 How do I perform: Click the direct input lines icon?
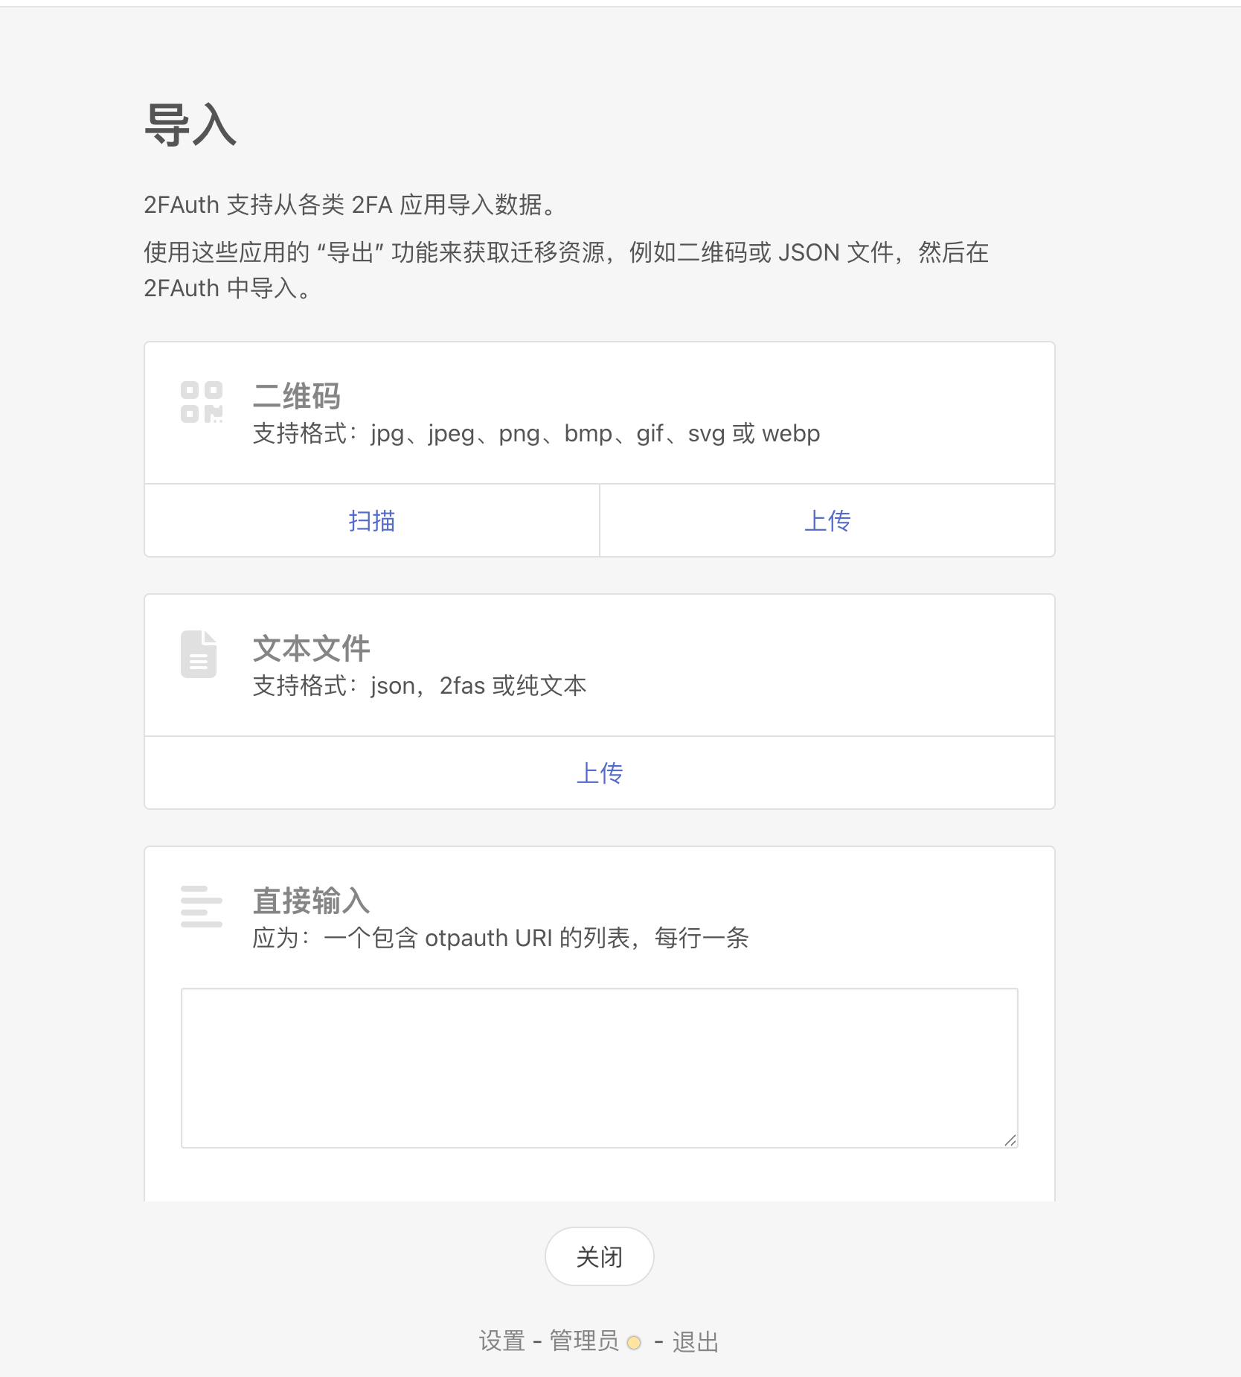(202, 907)
